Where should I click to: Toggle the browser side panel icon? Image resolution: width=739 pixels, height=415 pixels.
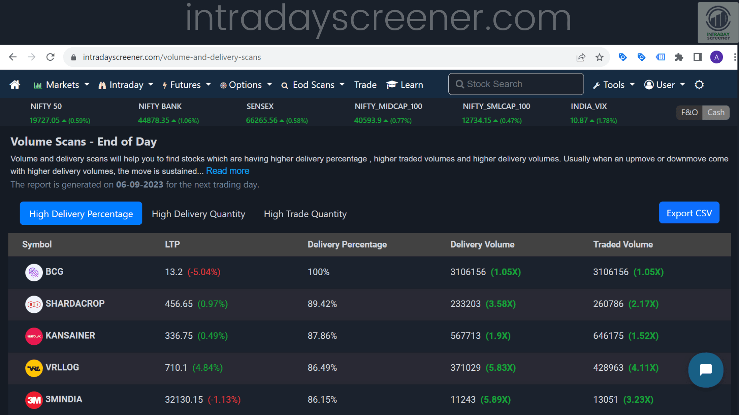(x=697, y=57)
